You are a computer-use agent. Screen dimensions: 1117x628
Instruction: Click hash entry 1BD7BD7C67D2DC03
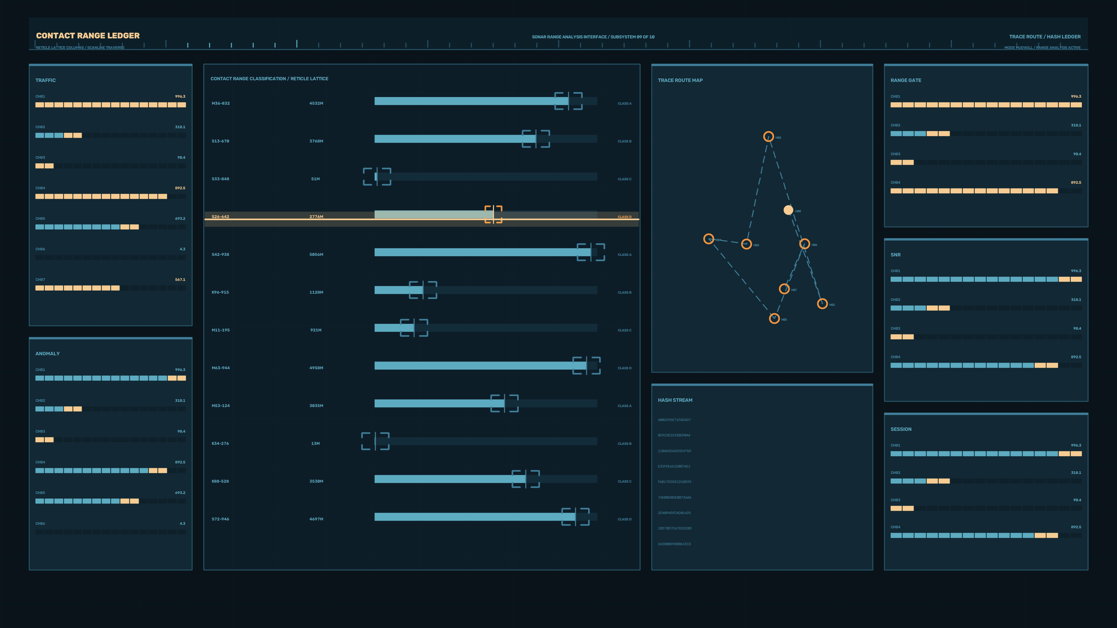point(675,528)
